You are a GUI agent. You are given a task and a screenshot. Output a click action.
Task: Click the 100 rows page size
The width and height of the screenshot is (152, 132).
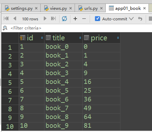(x=30, y=19)
